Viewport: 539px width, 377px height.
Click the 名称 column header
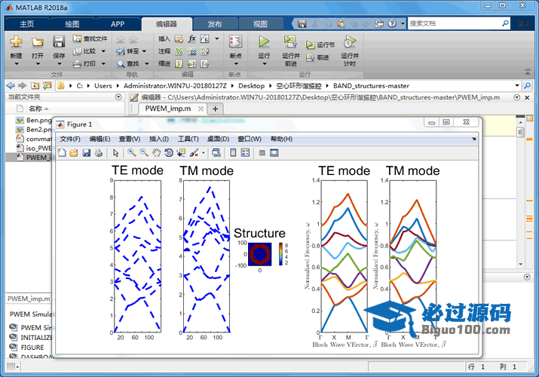pos(35,109)
